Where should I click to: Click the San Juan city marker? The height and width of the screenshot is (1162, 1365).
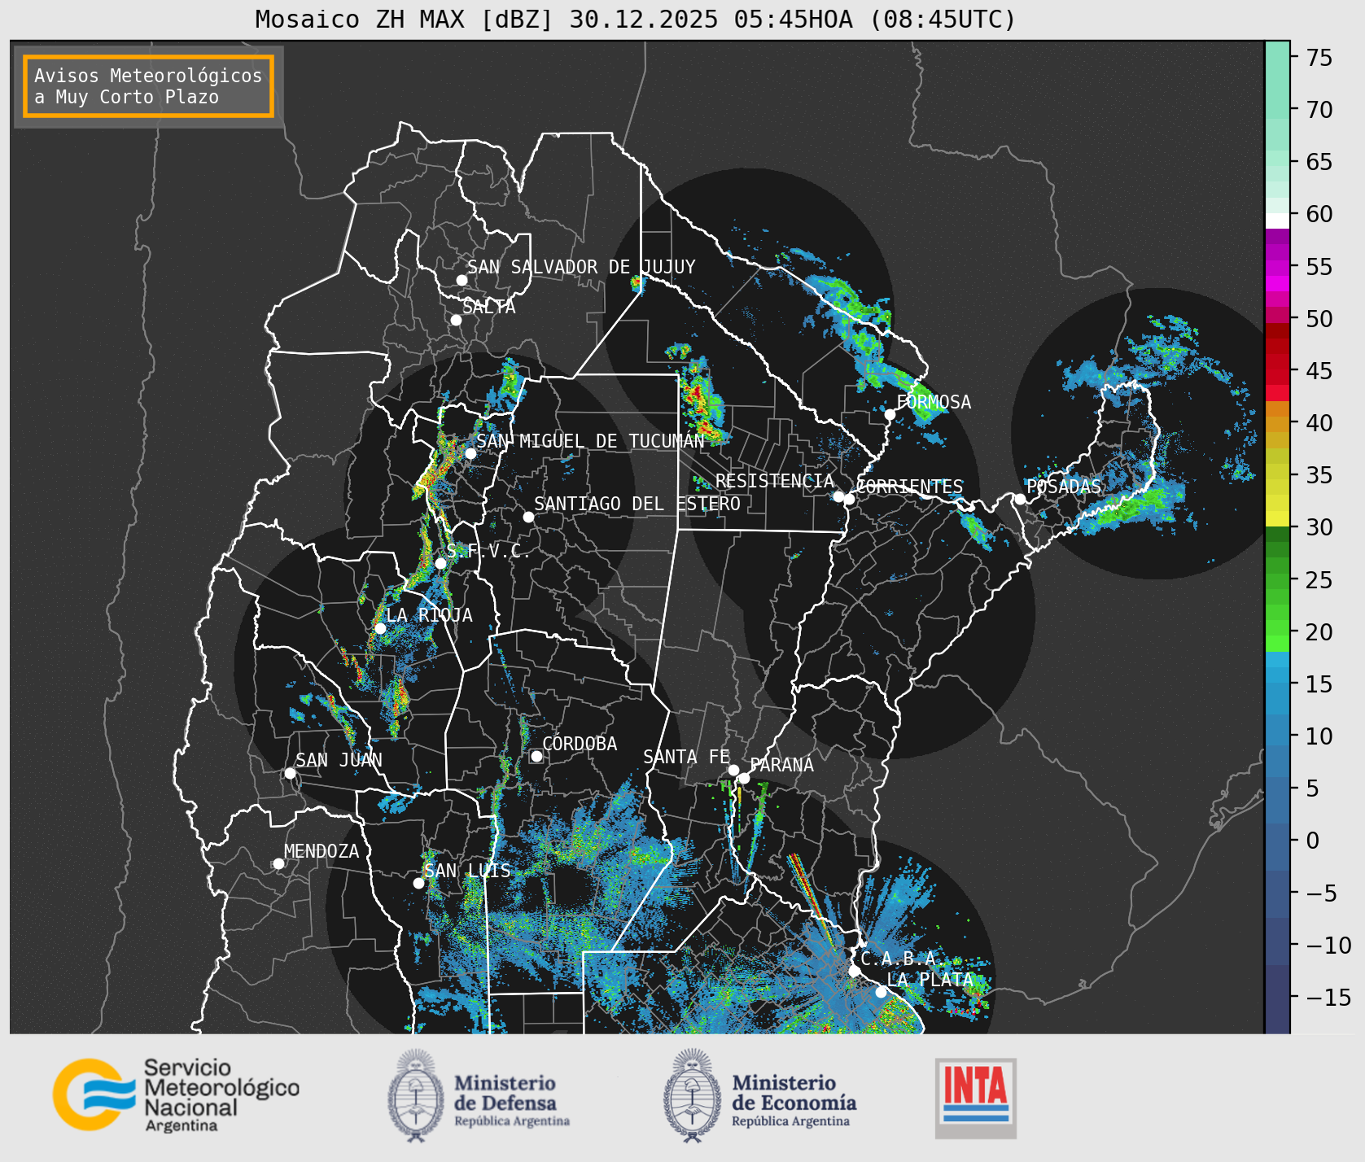point(290,773)
